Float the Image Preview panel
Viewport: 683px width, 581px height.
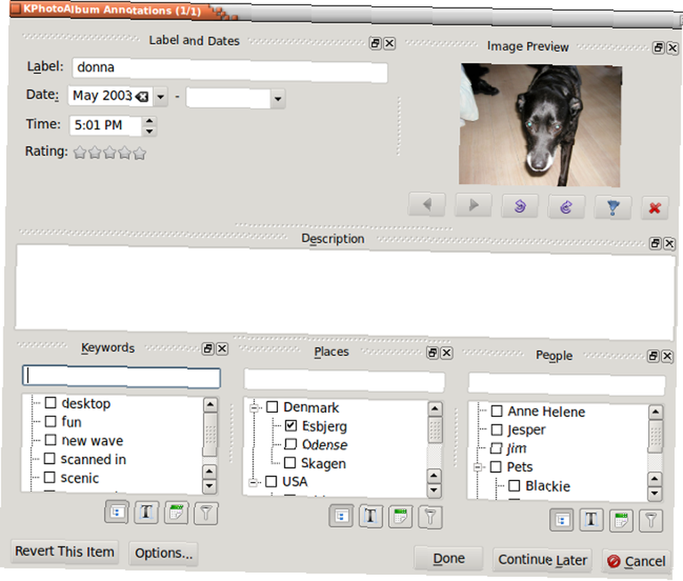pyautogui.click(x=658, y=48)
